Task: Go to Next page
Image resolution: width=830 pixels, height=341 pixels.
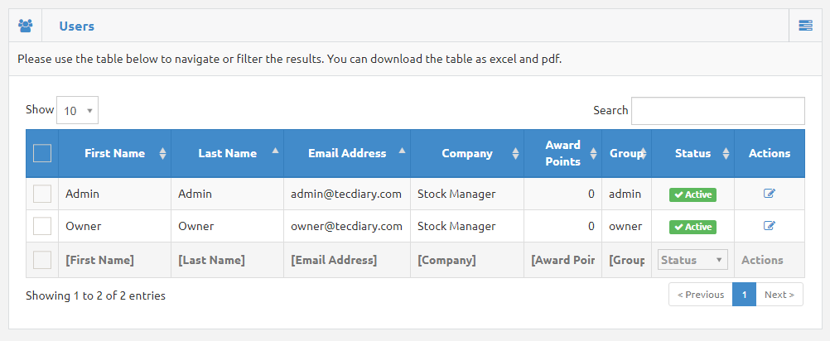Action: coord(779,295)
